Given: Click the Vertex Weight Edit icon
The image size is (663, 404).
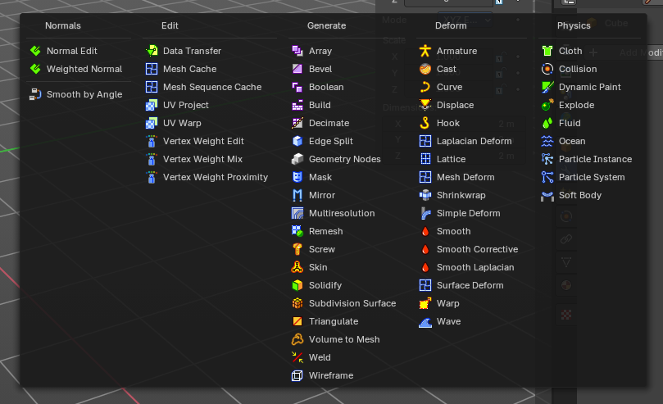Looking at the screenshot, I should (x=152, y=141).
